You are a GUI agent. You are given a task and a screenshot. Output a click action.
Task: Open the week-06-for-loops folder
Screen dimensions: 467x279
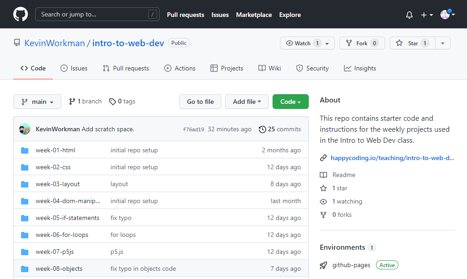click(62, 235)
